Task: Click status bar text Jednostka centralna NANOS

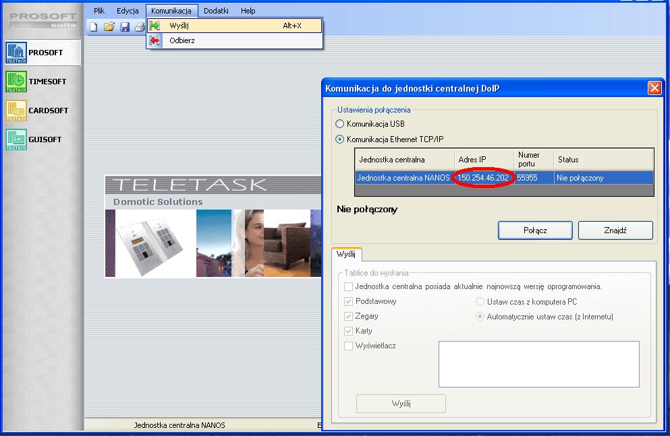Action: tap(179, 425)
